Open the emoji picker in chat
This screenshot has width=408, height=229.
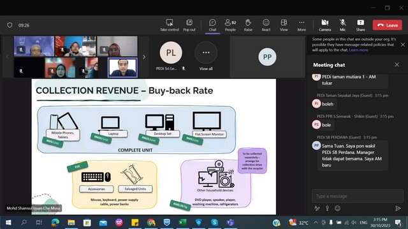click(337, 208)
